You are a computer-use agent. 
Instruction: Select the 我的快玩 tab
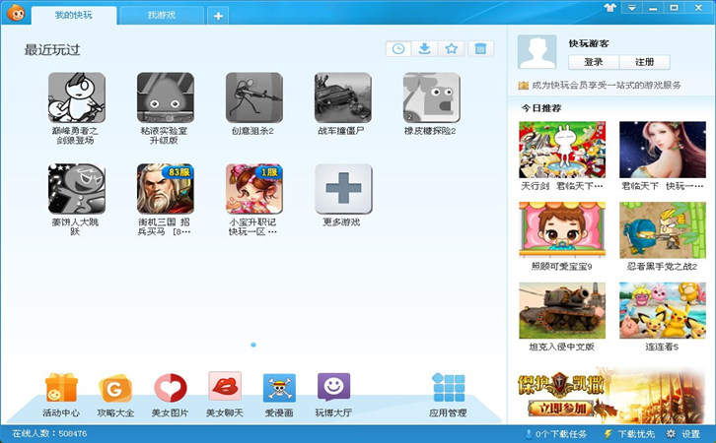tap(74, 16)
